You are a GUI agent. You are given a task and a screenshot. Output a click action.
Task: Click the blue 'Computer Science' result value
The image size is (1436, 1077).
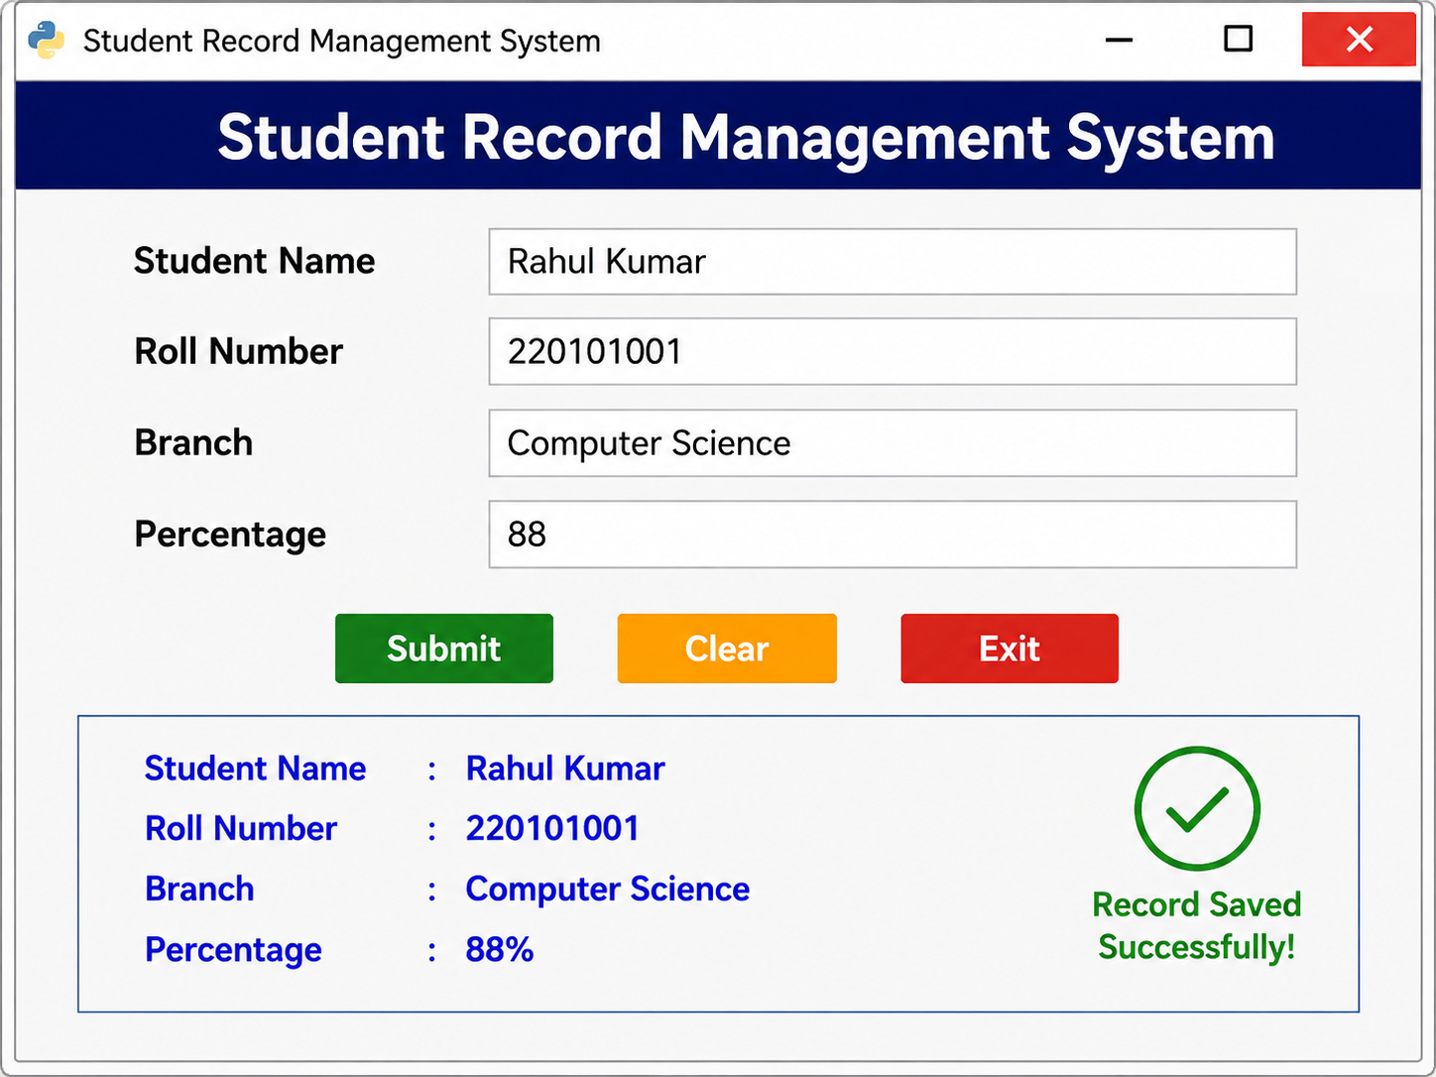point(608,890)
